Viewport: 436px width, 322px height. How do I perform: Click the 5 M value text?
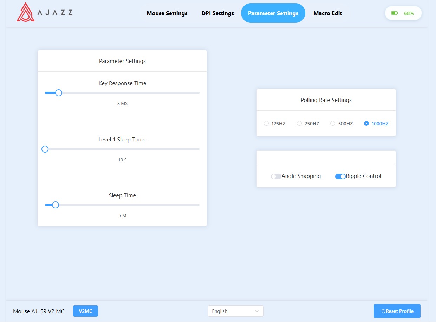122,216
